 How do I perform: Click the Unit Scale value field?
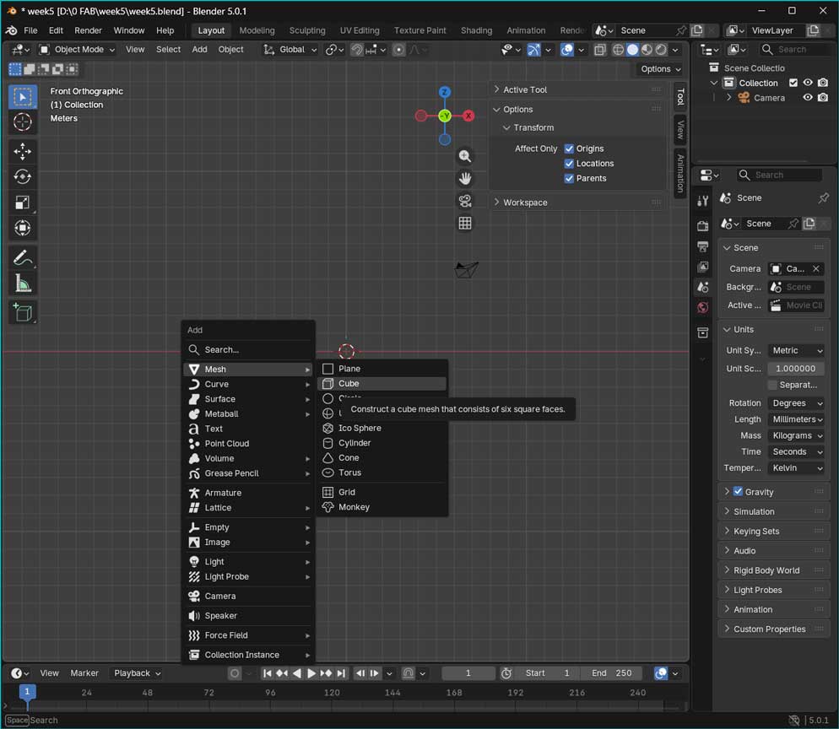click(x=795, y=369)
